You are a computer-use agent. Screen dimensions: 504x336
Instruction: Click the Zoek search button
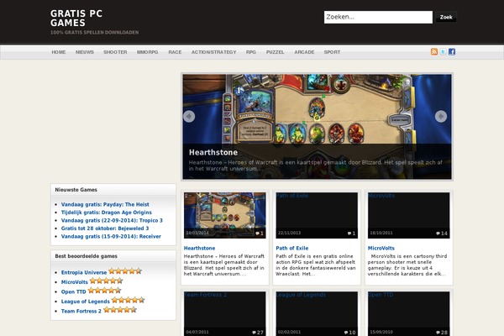click(x=446, y=17)
